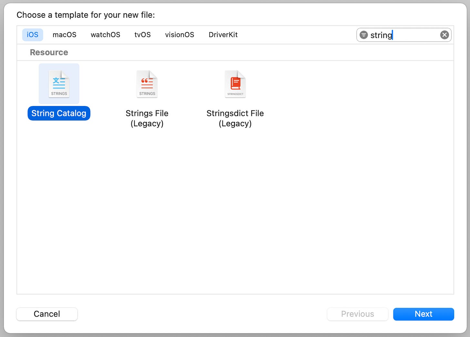Screen dimensions: 470x337
Task: Switch to the DriverKit platform tab
Action: (x=223, y=35)
